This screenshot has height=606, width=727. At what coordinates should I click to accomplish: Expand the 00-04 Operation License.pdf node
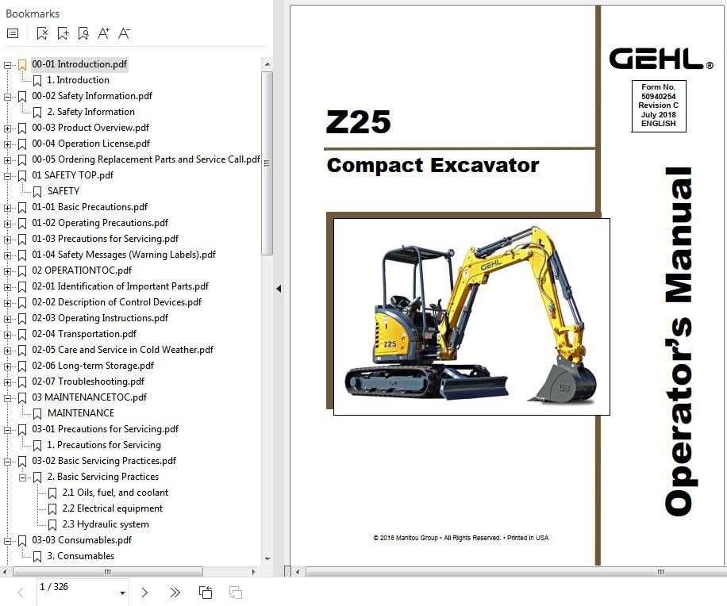[x=7, y=144]
